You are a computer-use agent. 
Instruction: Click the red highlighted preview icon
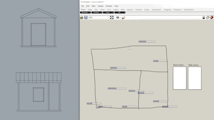[212, 18]
